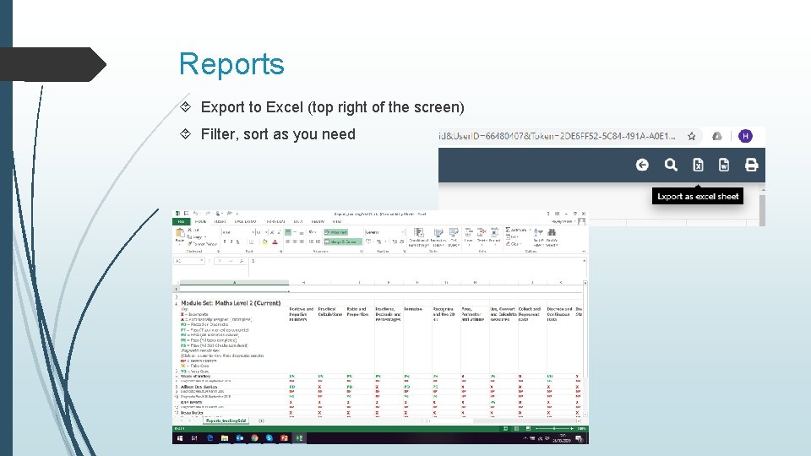
Task: Toggle the Wrap Text button in Excel
Action: coord(335,232)
